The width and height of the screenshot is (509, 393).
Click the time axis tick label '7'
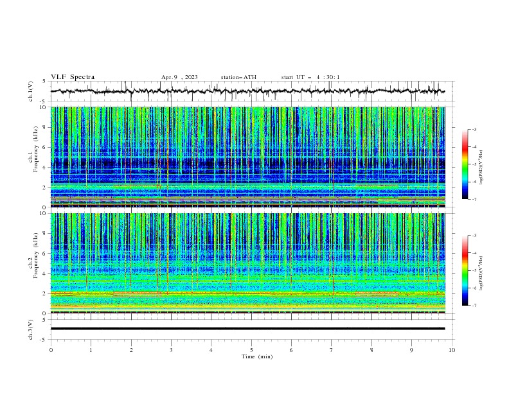coord(332,350)
